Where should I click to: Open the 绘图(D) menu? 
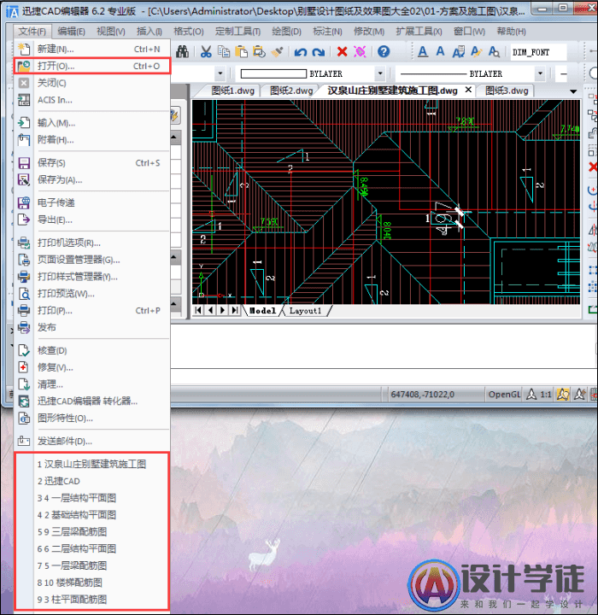286,32
